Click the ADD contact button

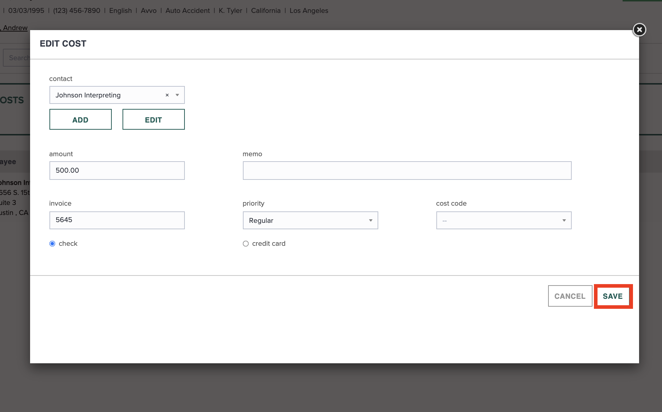pos(80,119)
